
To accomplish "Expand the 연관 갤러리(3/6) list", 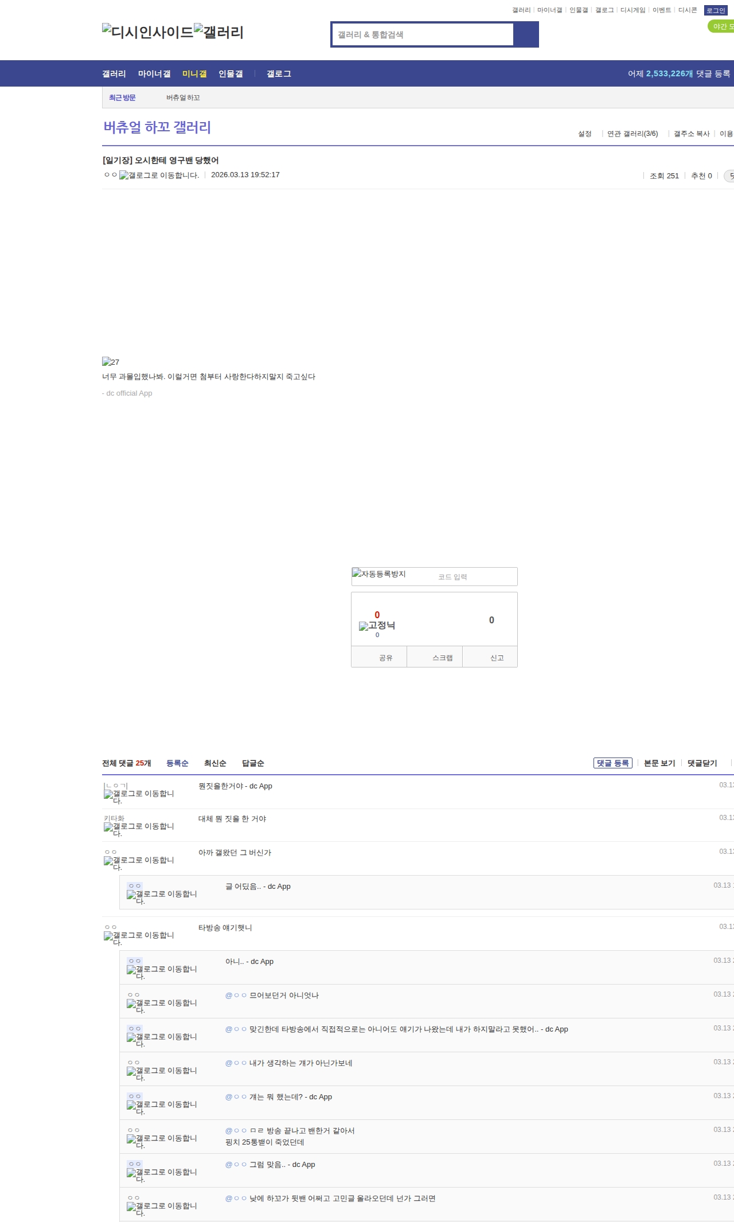I will coord(632,134).
